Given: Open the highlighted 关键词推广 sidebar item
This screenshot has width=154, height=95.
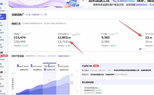Looking at the screenshot, I should pos(3,17).
